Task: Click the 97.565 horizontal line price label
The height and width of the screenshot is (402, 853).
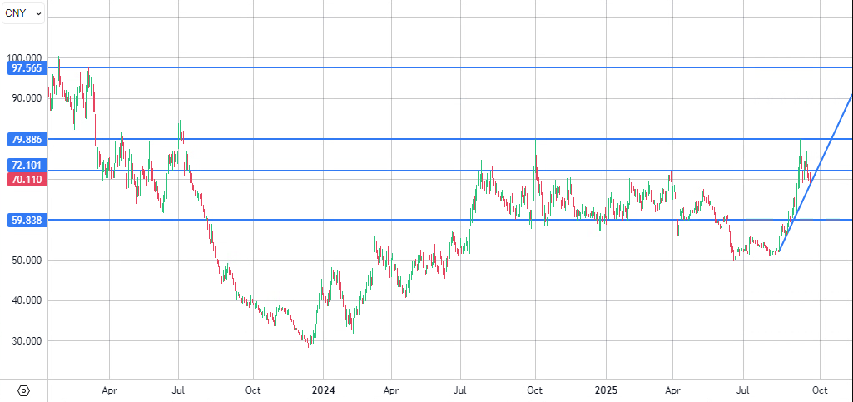Action: pos(27,67)
